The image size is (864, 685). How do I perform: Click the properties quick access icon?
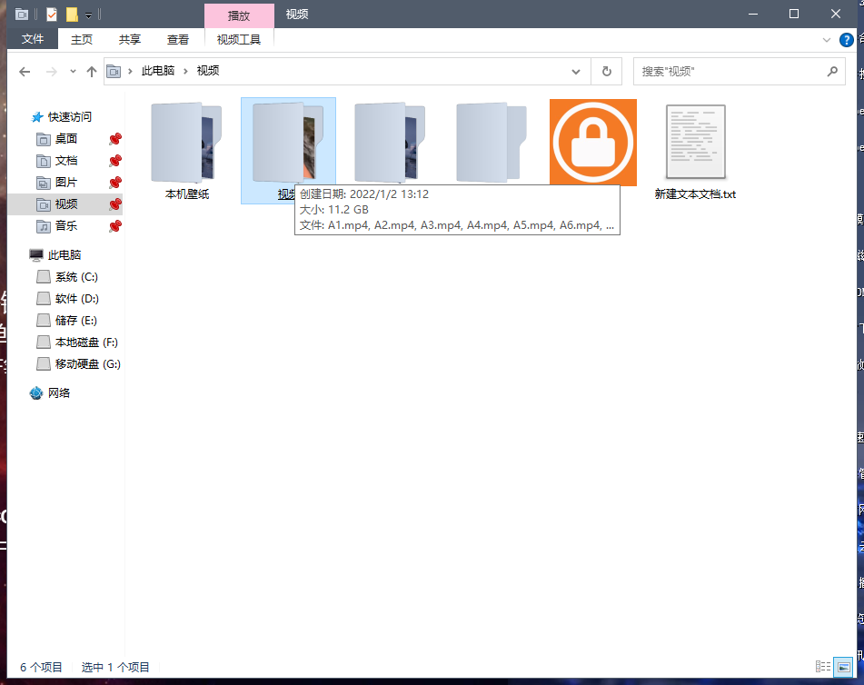(x=51, y=15)
